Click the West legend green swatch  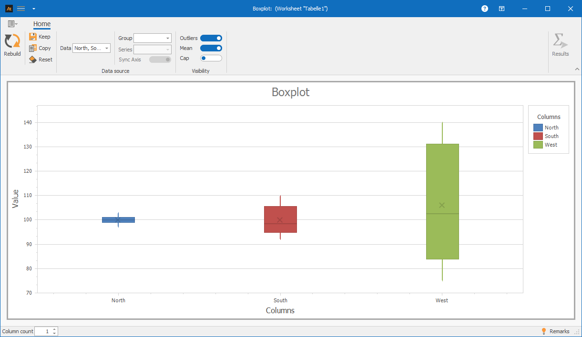coord(538,145)
